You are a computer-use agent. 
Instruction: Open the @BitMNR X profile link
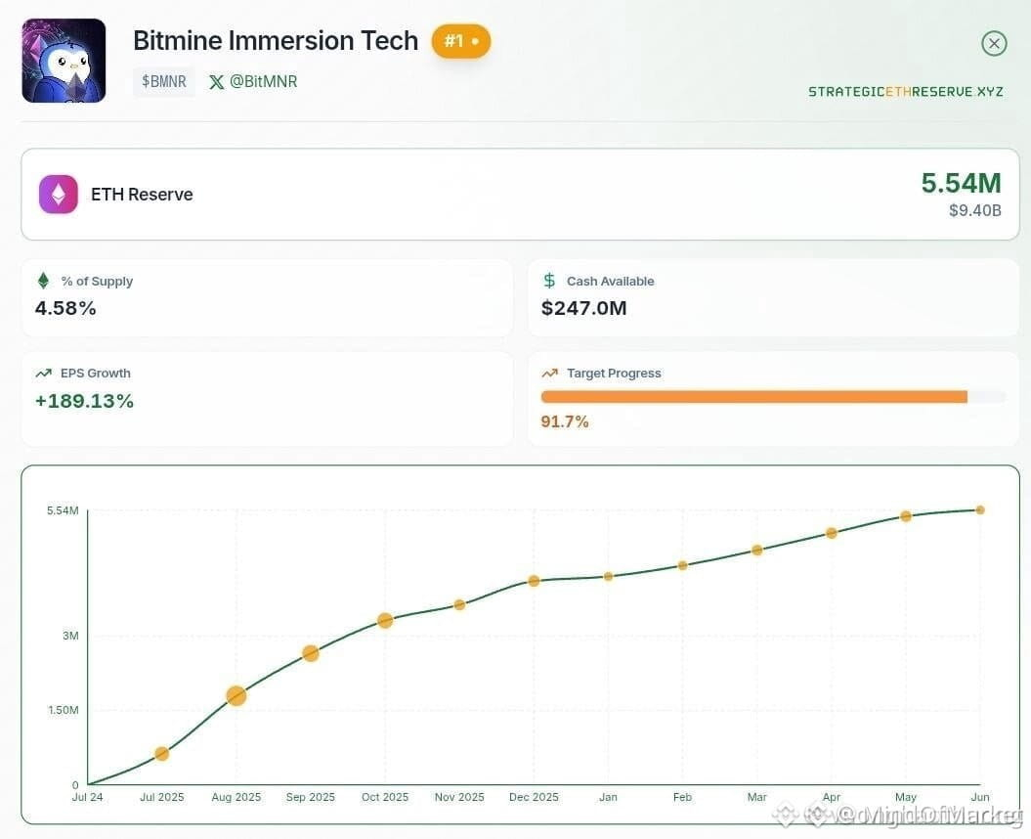tap(253, 81)
